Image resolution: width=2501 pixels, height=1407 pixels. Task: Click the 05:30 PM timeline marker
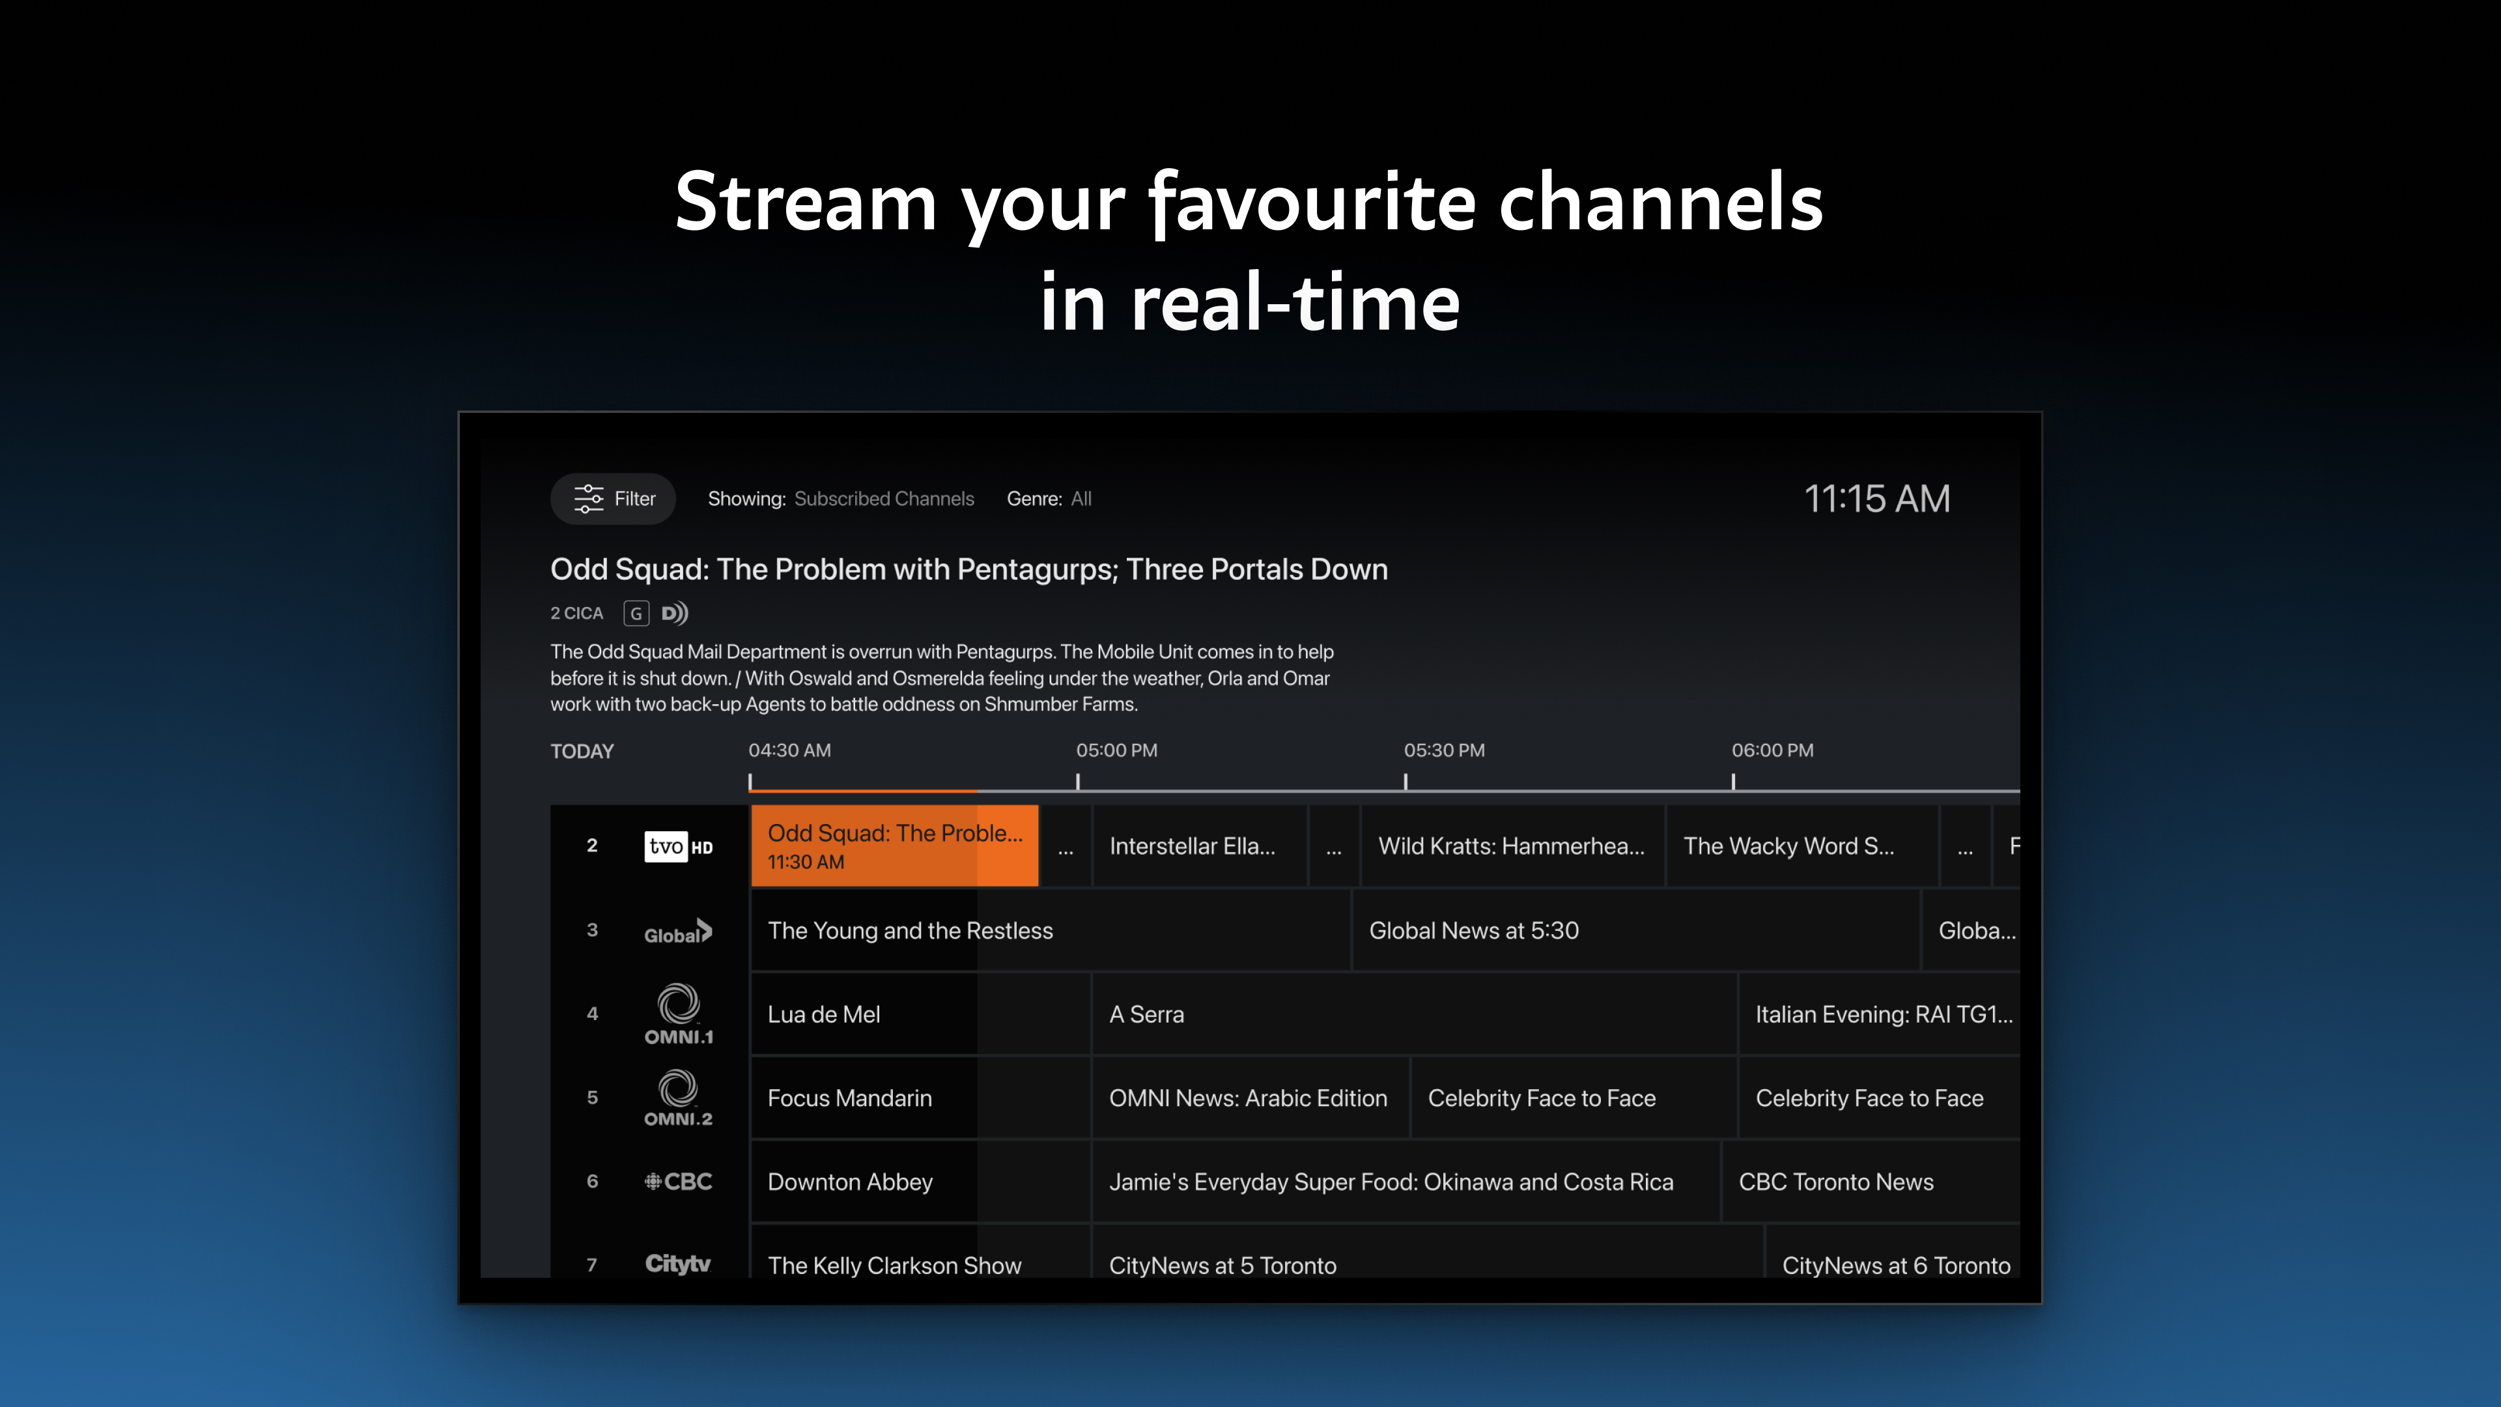pyautogui.click(x=1444, y=750)
